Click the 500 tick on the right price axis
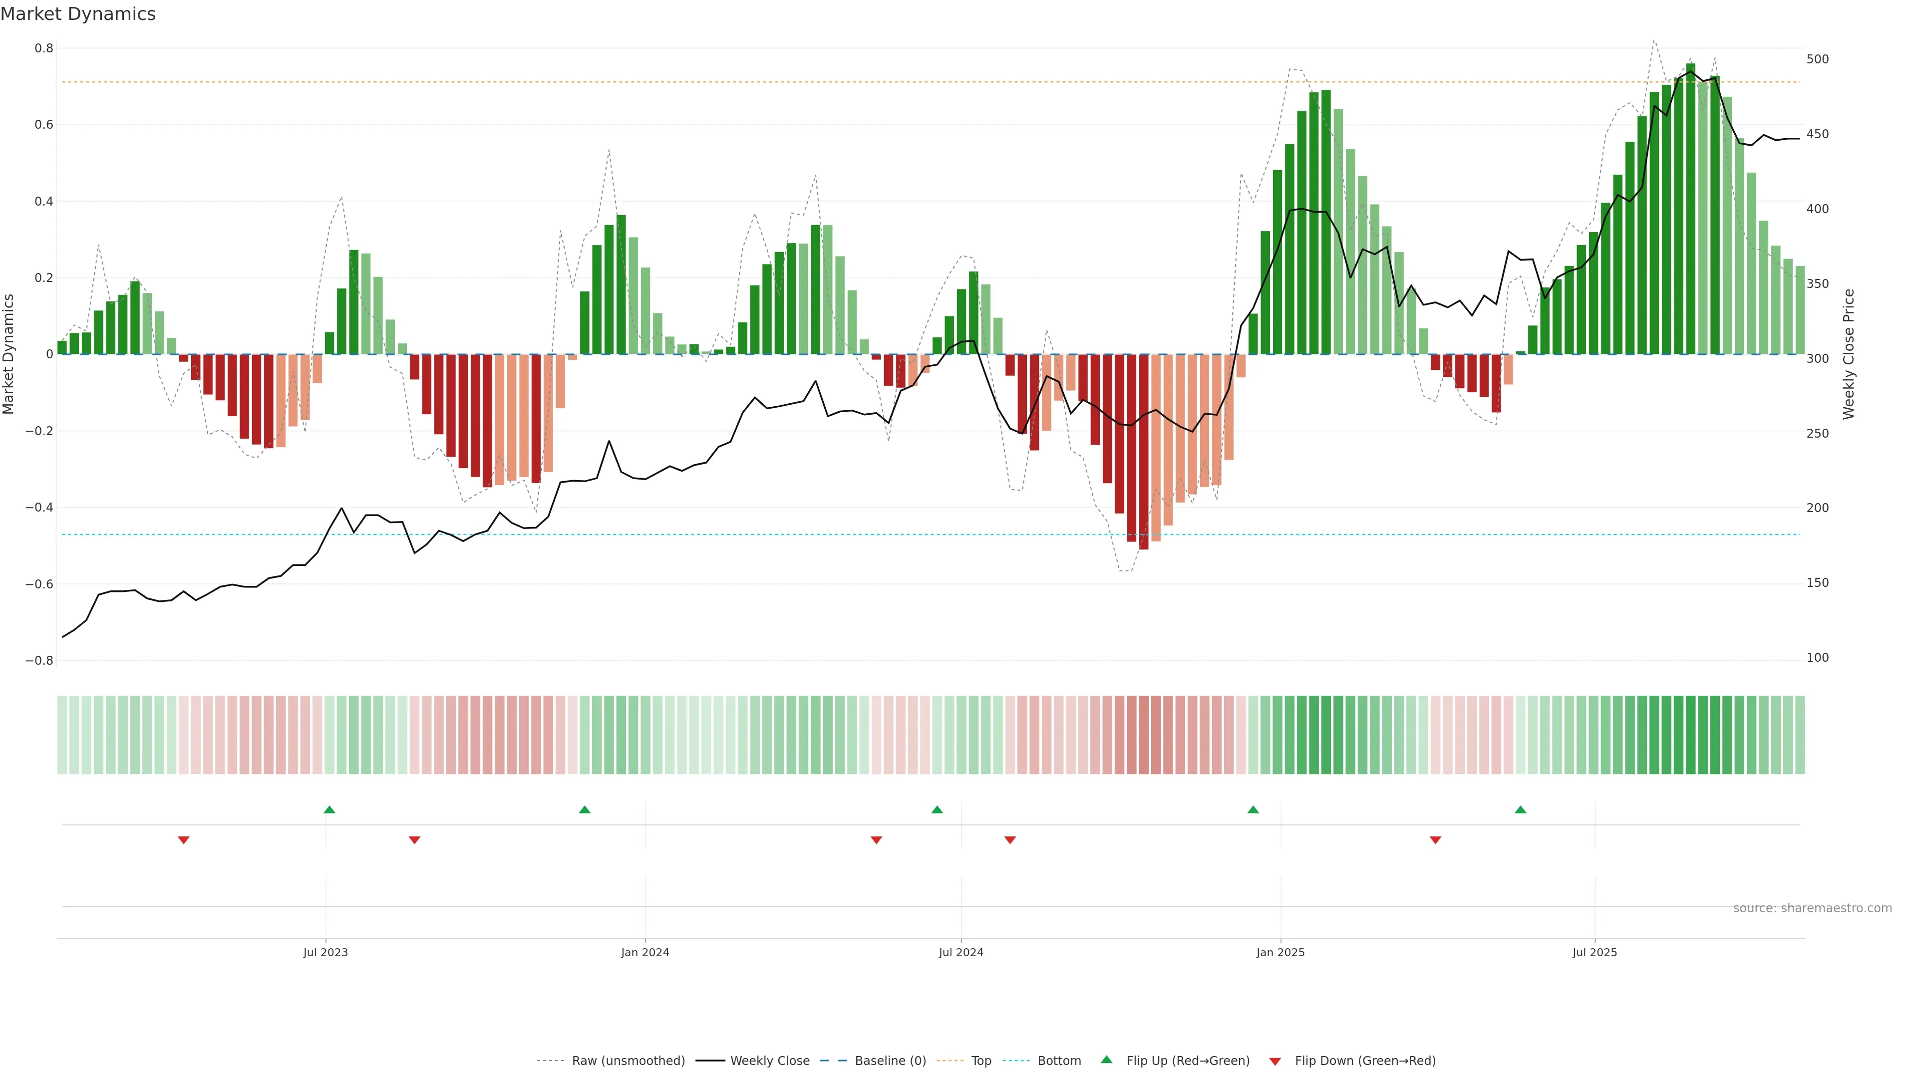Viewport: 1917px width, 1078px height. point(1817,59)
